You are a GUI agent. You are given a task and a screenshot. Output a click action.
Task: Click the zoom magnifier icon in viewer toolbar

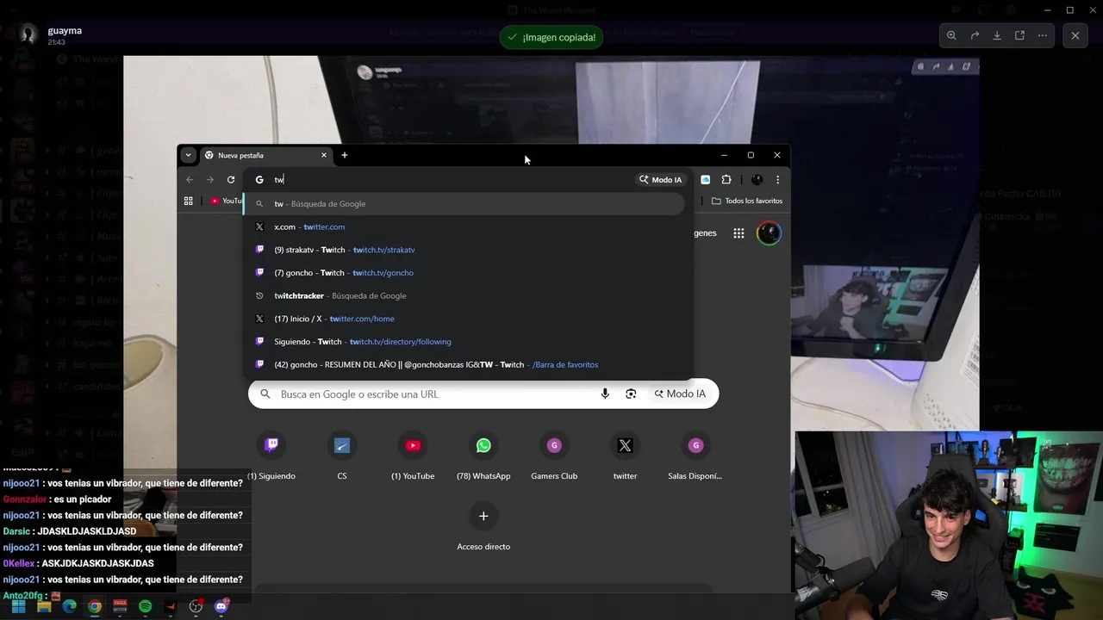point(951,35)
